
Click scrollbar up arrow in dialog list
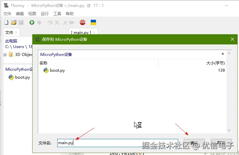[x=229, y=53]
